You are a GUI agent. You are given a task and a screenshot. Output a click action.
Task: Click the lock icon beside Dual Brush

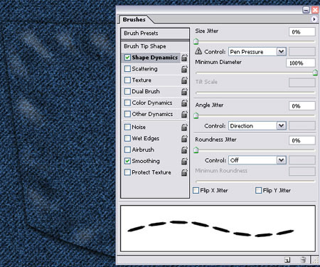tap(184, 92)
